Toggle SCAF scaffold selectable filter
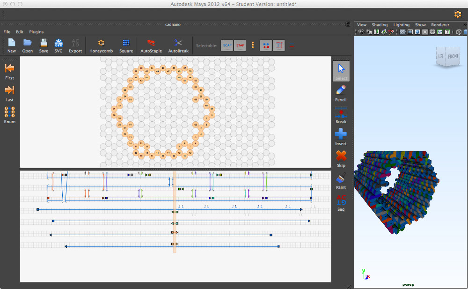468x289 pixels. click(227, 45)
